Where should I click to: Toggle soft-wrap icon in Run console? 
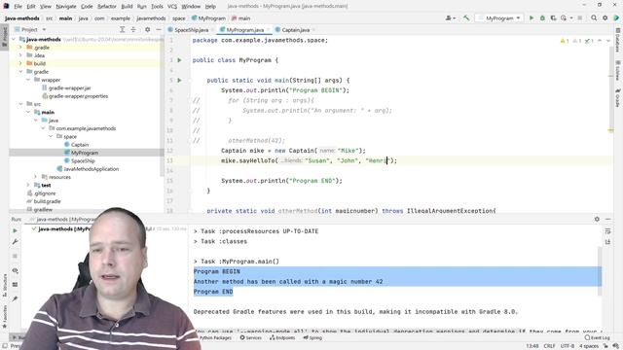[607, 231]
